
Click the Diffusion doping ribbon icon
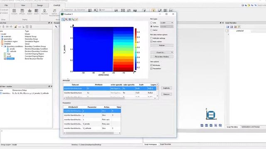point(22,12)
